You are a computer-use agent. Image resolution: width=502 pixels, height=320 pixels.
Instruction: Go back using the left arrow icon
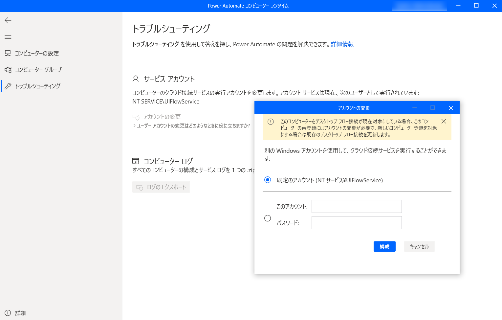click(x=8, y=20)
